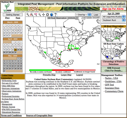This screenshot has height=118, width=127.
Task: Select the red zoom-box magnifier tool
Action: point(31,15)
